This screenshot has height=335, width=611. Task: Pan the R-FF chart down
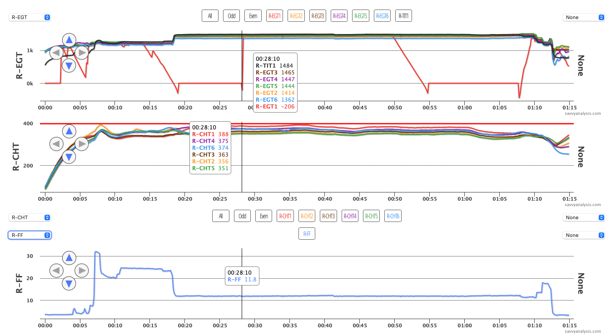(x=69, y=284)
